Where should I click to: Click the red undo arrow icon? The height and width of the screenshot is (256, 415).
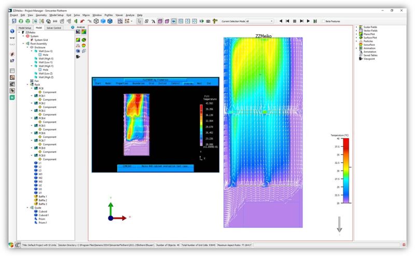point(82,21)
